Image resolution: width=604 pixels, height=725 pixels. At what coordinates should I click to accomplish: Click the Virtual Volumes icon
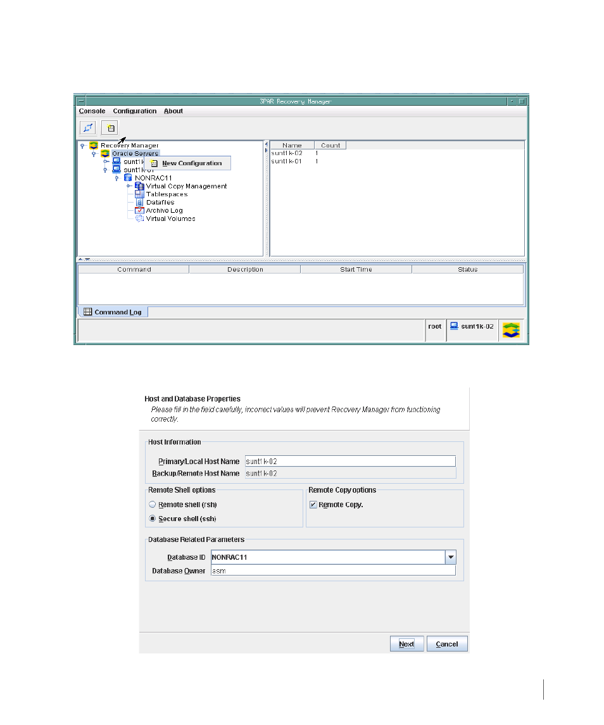coord(139,218)
